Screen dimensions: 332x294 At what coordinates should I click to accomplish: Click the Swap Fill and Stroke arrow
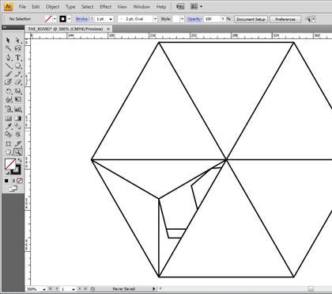tap(20, 160)
